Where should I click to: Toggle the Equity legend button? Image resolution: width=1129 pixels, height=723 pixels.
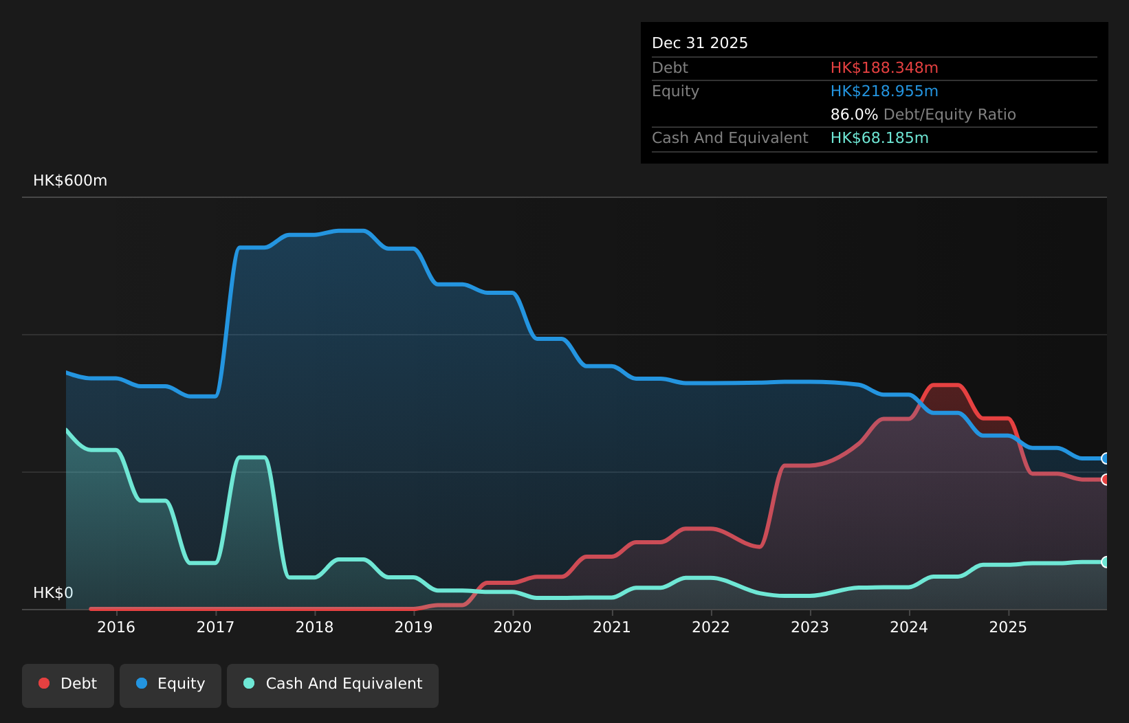pyautogui.click(x=171, y=685)
